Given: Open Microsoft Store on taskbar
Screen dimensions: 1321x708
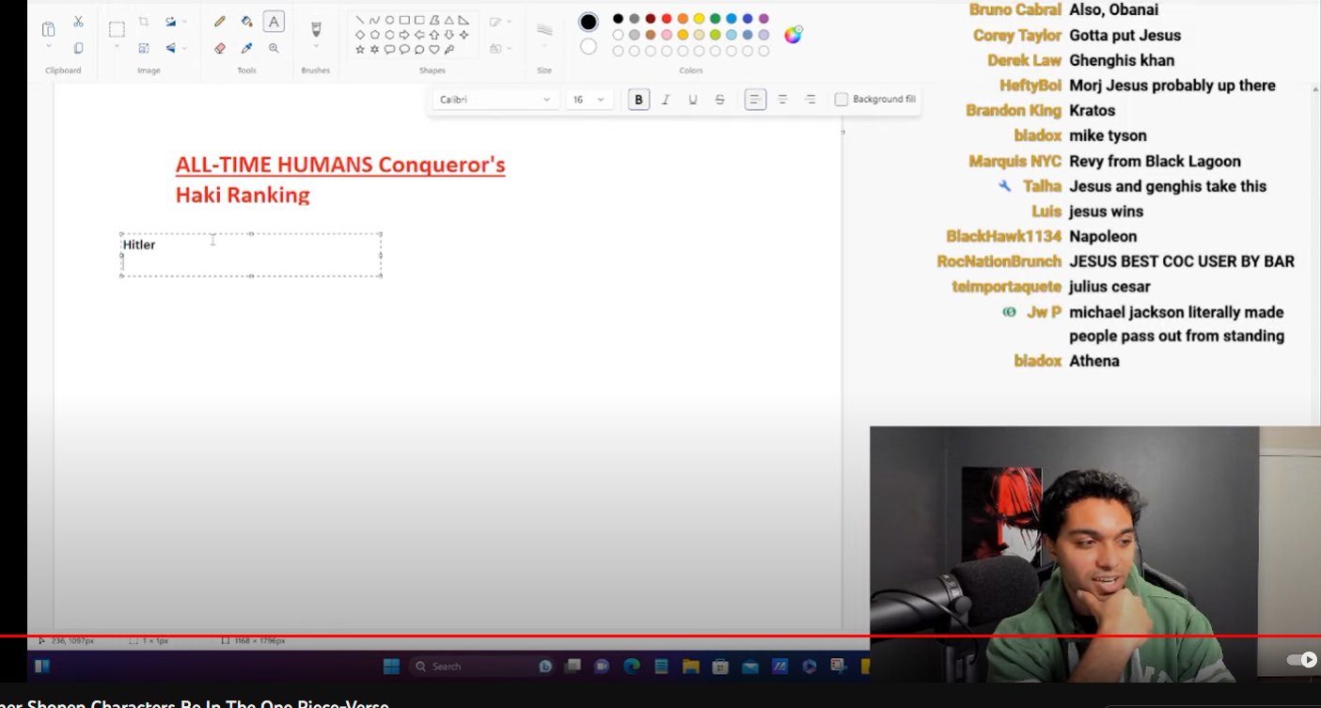Looking at the screenshot, I should click(x=720, y=666).
